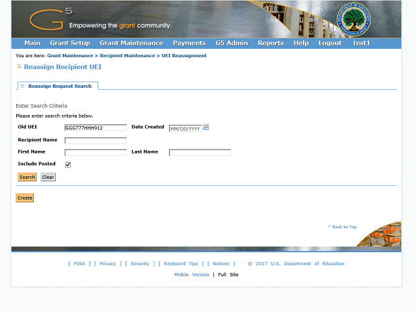Click Logout in the navigation bar
Image resolution: width=416 pixels, height=312 pixels.
point(330,43)
